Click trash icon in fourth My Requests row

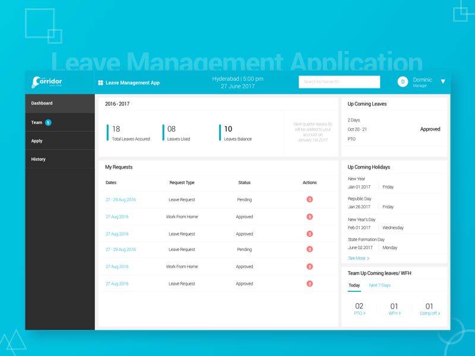click(309, 249)
